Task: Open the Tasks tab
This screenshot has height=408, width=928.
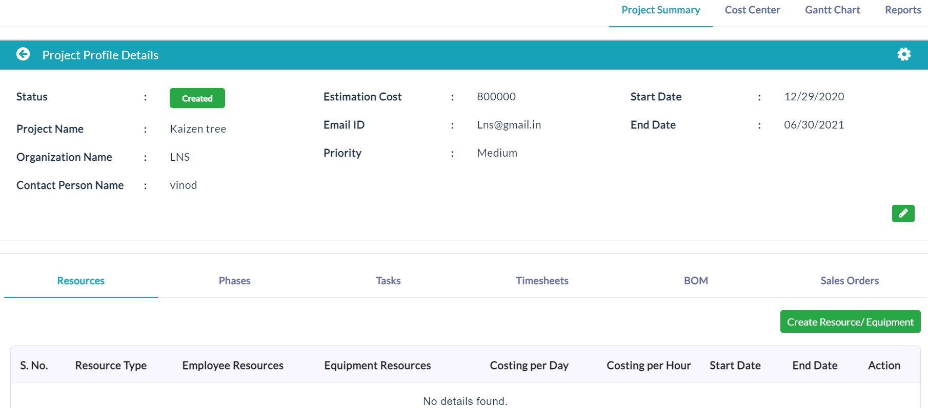Action: [388, 281]
